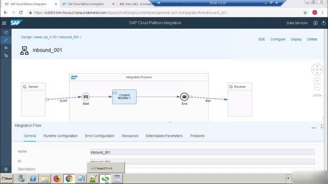Screen dimensions: 328x184
Task: Open Chrome three-dot menu
Action: (x=323, y=12)
